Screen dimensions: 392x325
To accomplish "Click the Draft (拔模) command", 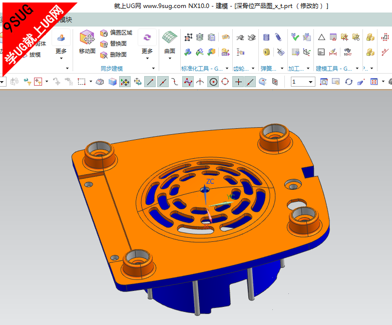I will click(x=32, y=55).
